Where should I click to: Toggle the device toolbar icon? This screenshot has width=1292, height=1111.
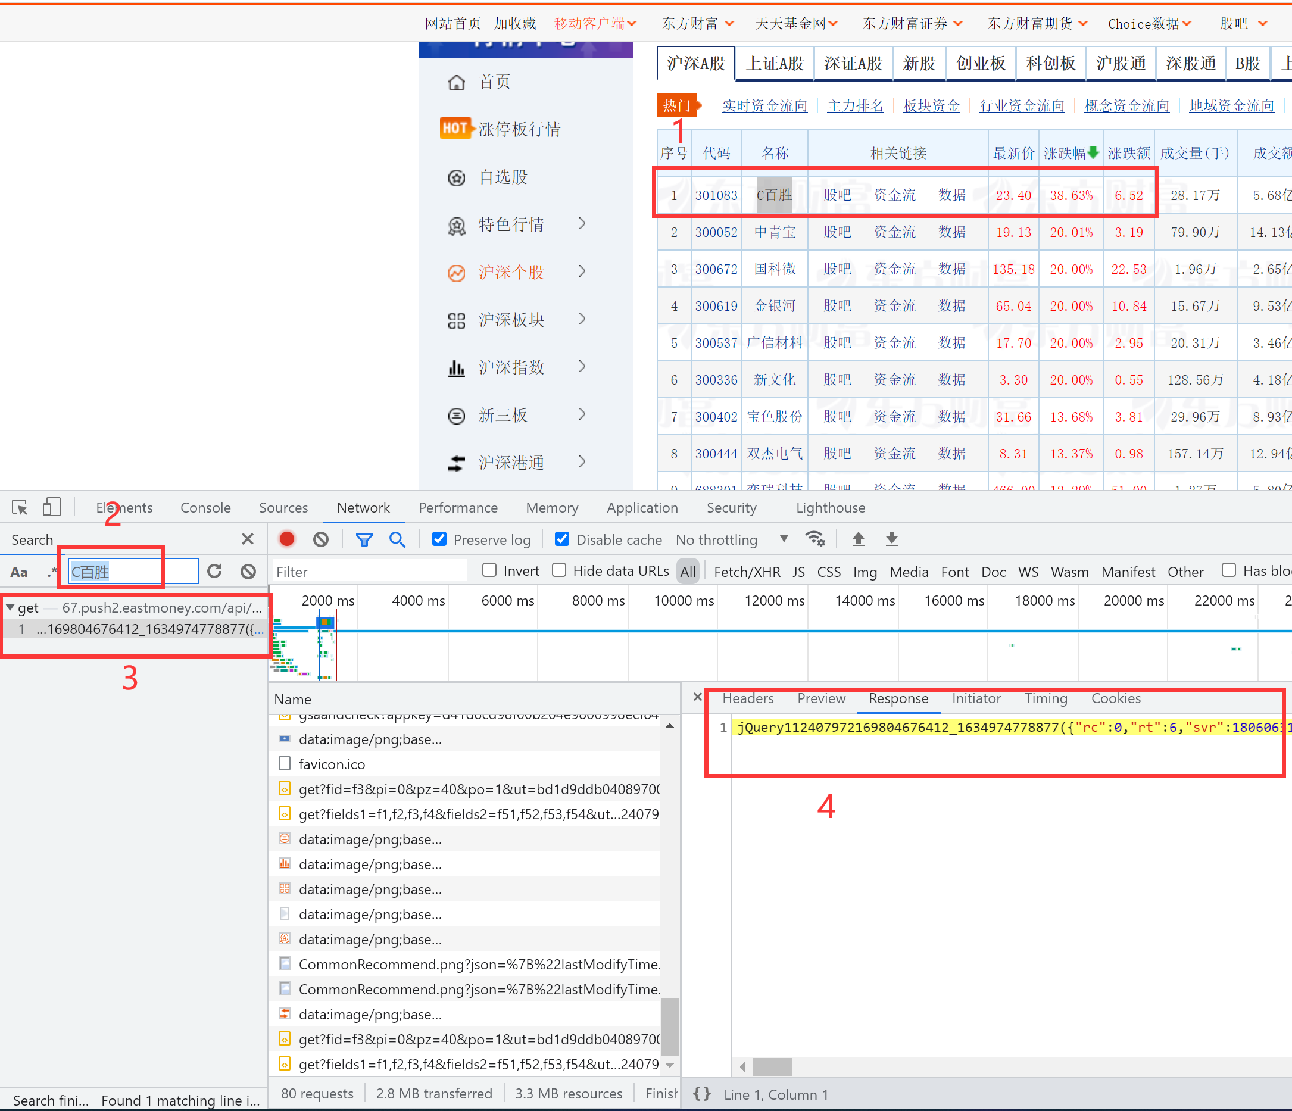point(51,507)
